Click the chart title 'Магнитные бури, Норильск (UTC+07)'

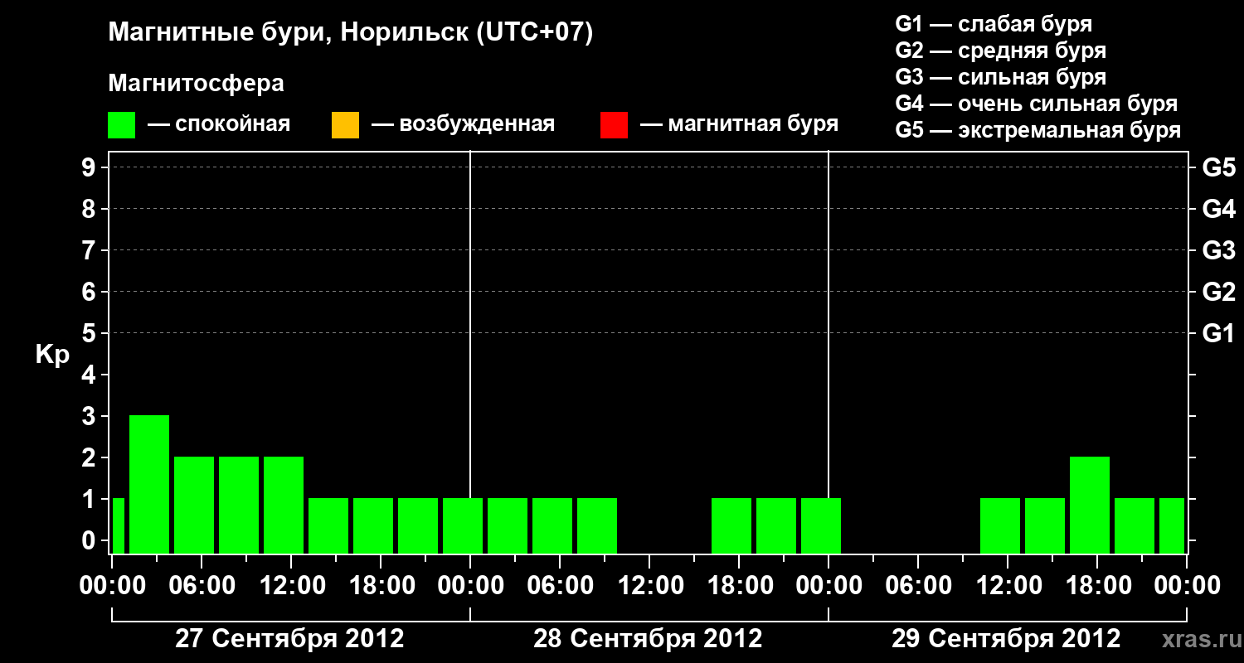[351, 33]
